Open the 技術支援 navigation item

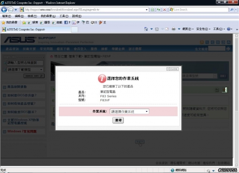[29, 49]
